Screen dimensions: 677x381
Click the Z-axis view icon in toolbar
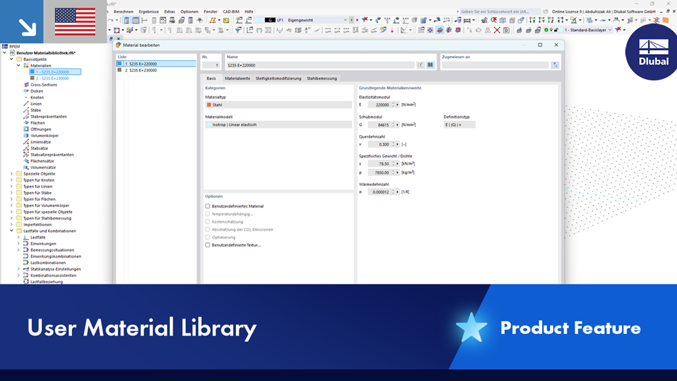[551, 20]
